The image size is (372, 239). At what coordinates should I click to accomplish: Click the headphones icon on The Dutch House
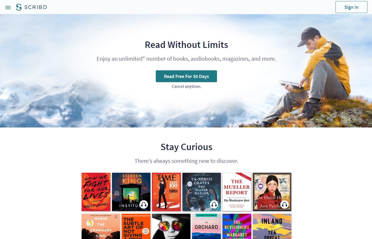(285, 204)
